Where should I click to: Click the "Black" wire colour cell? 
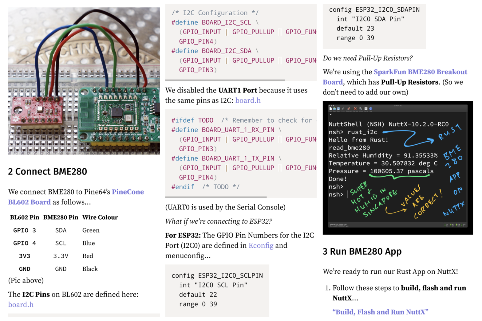[90, 269]
